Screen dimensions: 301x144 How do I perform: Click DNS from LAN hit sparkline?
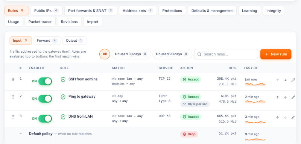255,122
